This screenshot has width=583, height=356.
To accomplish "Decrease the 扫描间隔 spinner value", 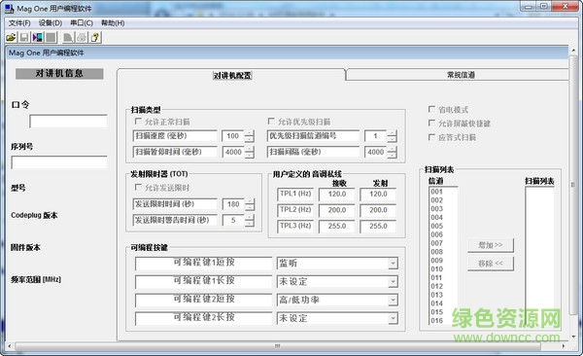I will coord(392,156).
